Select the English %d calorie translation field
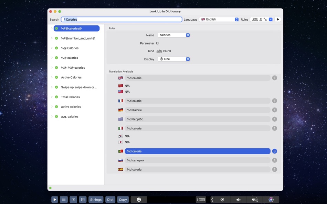The image size is (327, 204). [198, 78]
